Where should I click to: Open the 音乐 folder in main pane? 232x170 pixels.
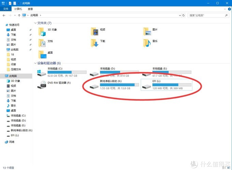pos(147,43)
